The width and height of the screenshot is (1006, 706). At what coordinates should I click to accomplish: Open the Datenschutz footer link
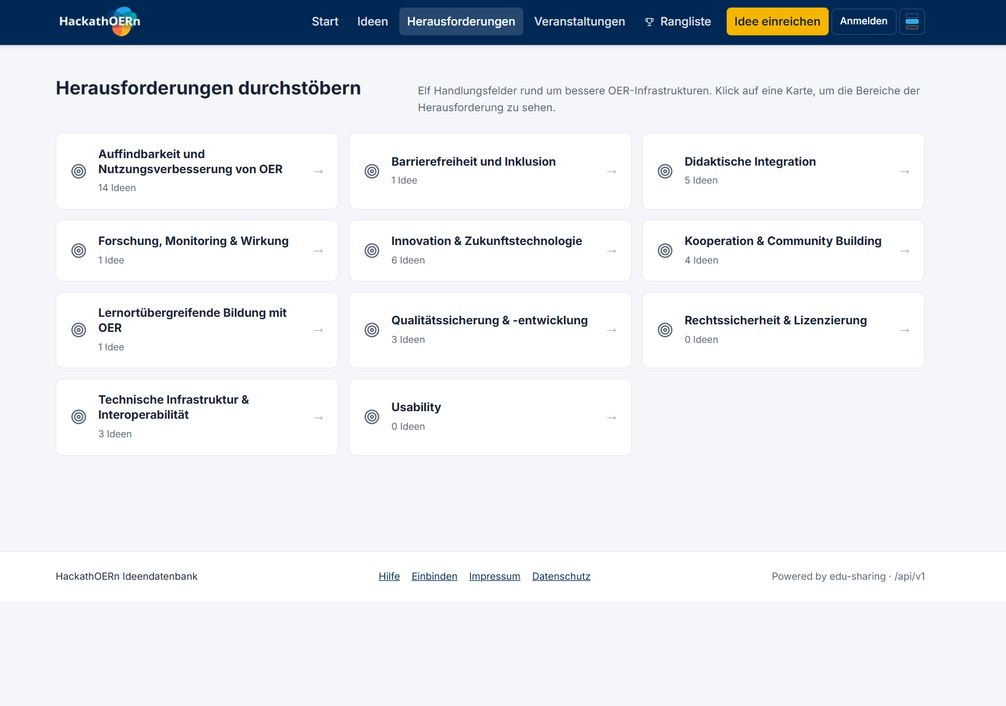coord(562,576)
